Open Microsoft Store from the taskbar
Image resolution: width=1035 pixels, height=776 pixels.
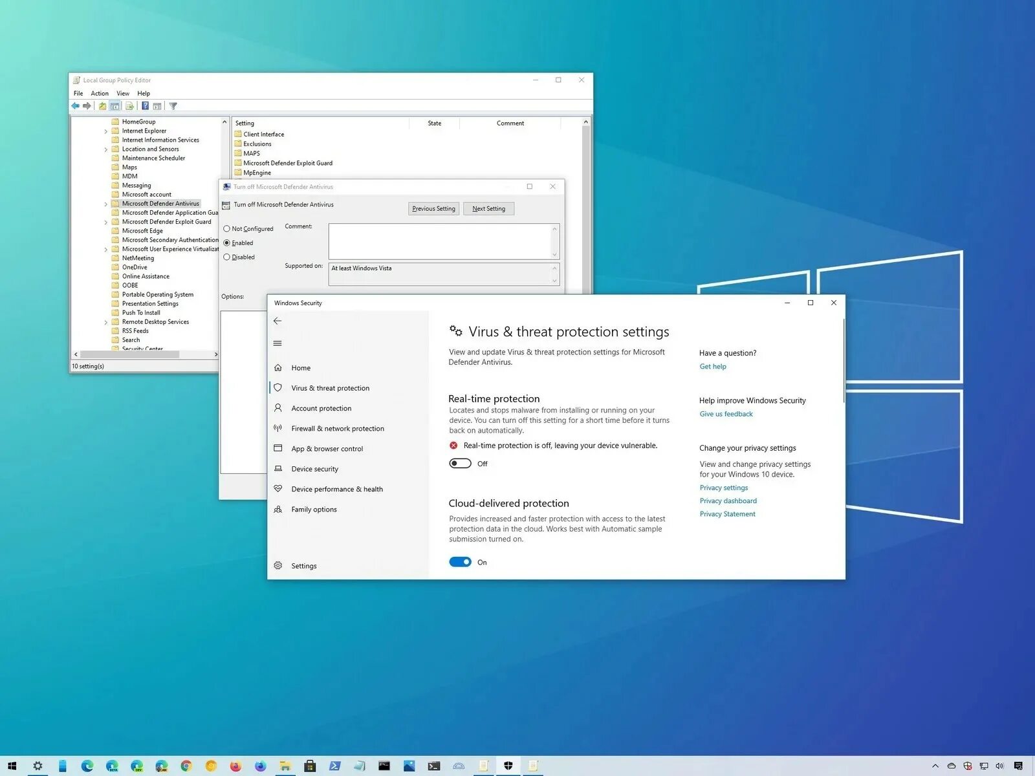click(x=310, y=766)
